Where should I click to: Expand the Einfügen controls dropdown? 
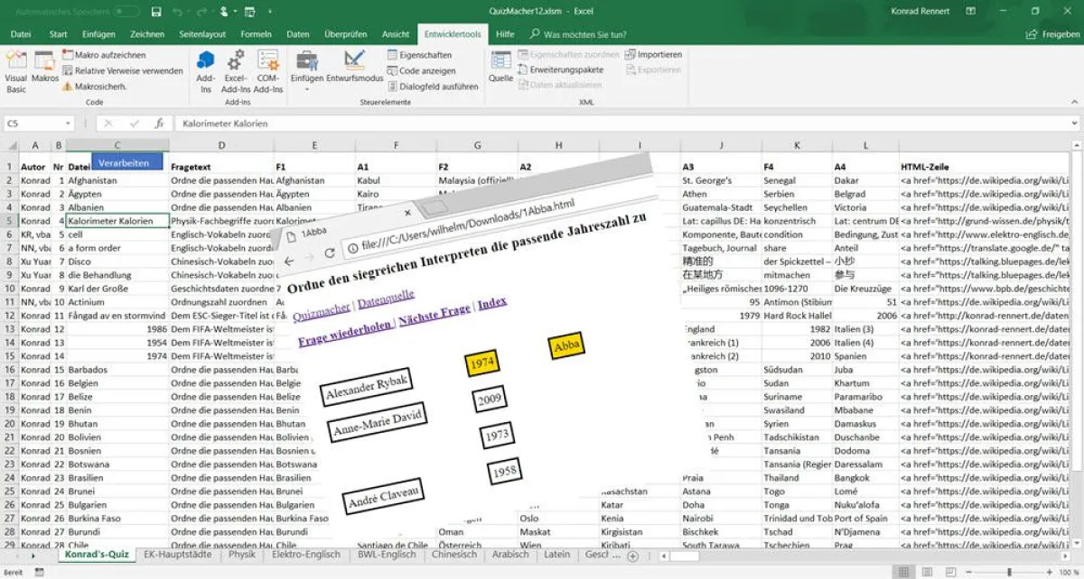(307, 88)
